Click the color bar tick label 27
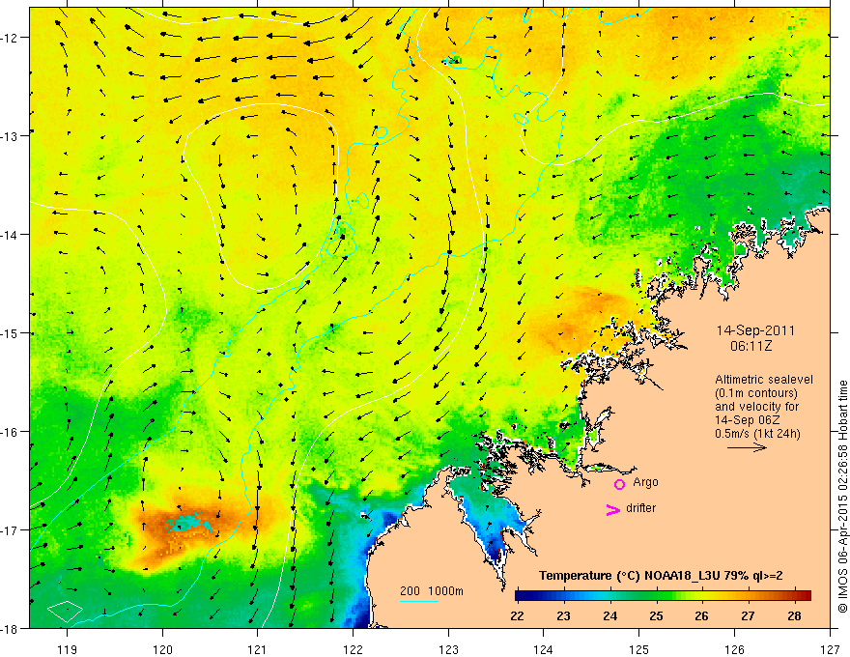This screenshot has height=657, width=850. click(748, 615)
